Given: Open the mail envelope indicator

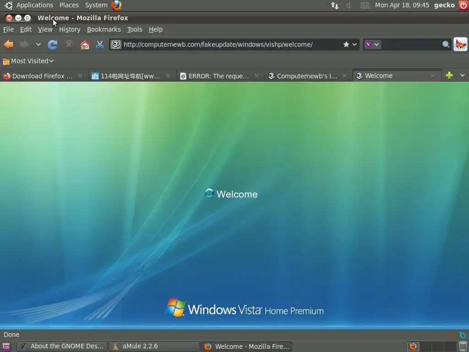Looking at the screenshot, I should point(365,5).
